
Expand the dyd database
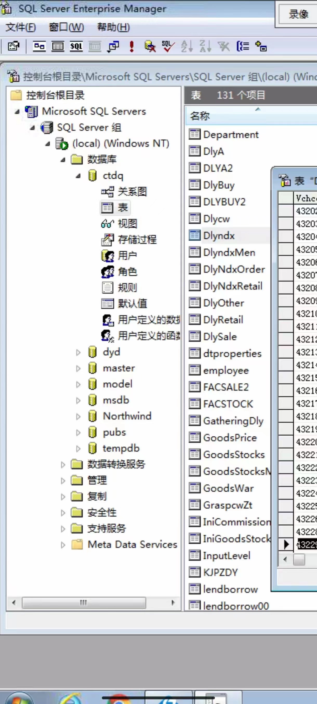pyautogui.click(x=78, y=353)
